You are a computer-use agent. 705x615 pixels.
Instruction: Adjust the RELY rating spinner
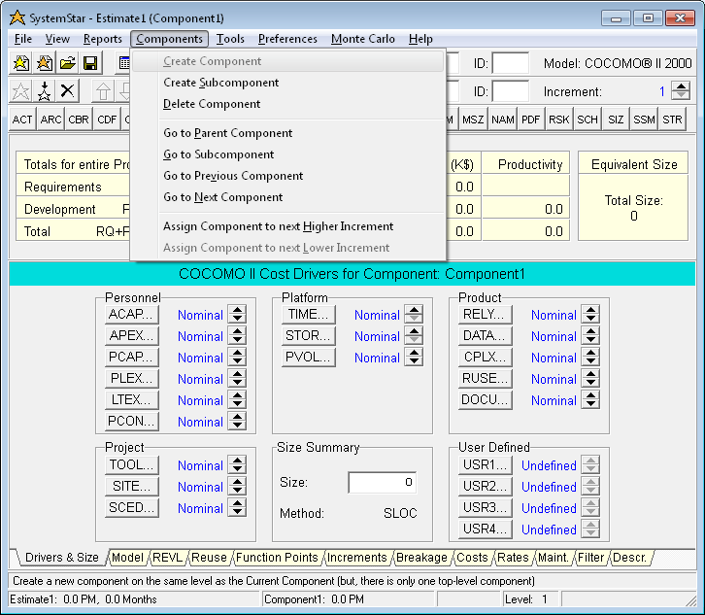(x=590, y=315)
